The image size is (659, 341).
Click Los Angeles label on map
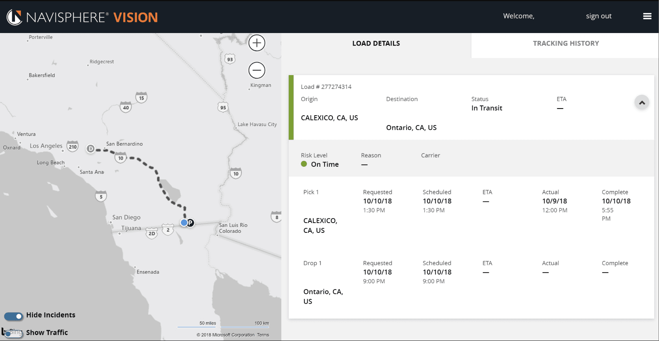tap(46, 146)
